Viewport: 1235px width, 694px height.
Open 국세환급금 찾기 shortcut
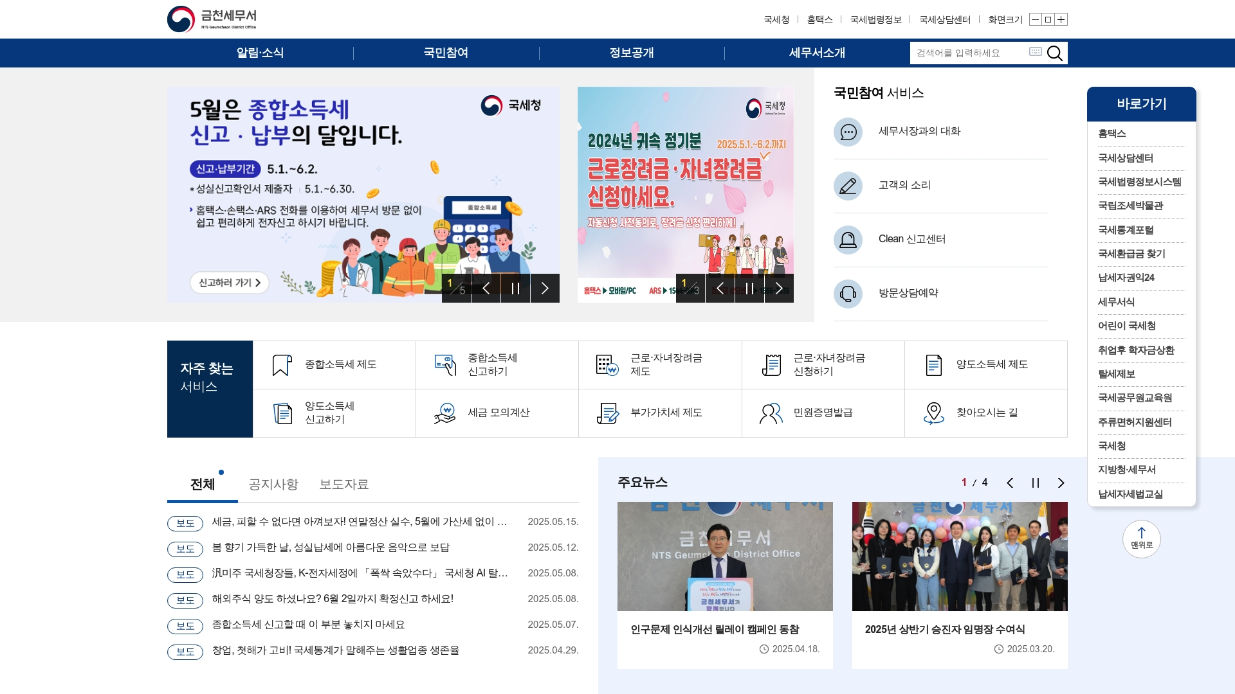(1131, 254)
